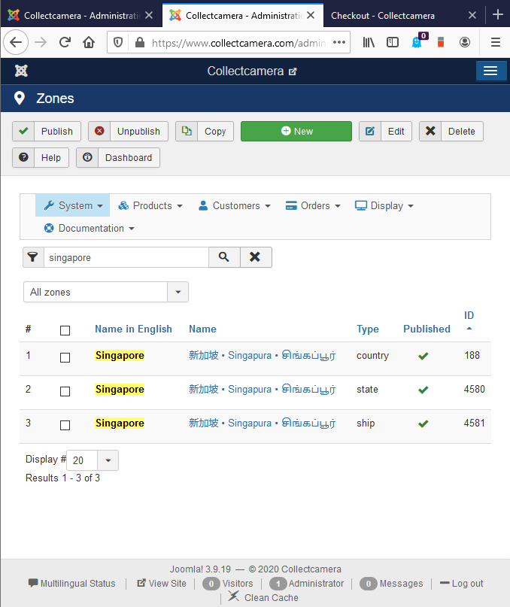Open the Firefox account icon

[x=465, y=42]
